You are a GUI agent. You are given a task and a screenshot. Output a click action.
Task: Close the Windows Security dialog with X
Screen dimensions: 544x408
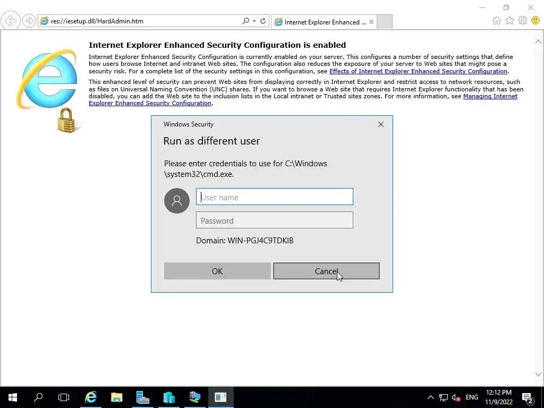point(380,124)
